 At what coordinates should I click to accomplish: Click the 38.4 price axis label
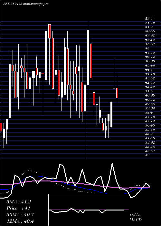pyautogui.click(x=149, y=112)
